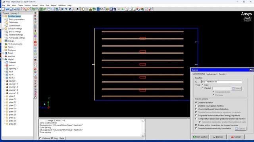Click the Dismiss button
Screen dimensions: 254x142
click(x=218, y=137)
